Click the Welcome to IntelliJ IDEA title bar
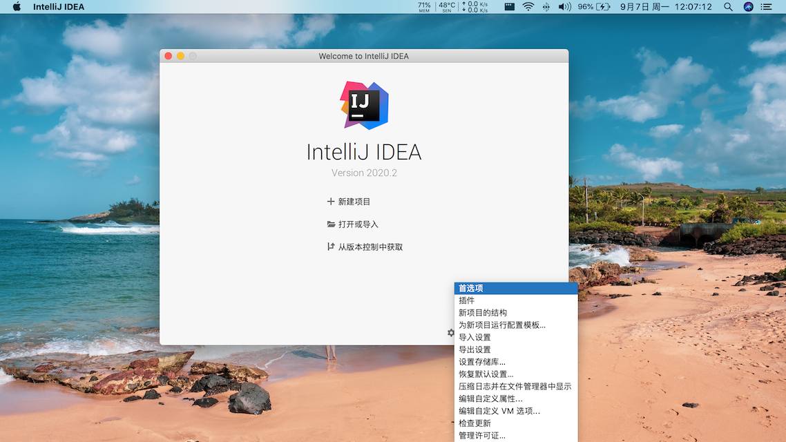Screen dimensions: 786x442 click(364, 56)
